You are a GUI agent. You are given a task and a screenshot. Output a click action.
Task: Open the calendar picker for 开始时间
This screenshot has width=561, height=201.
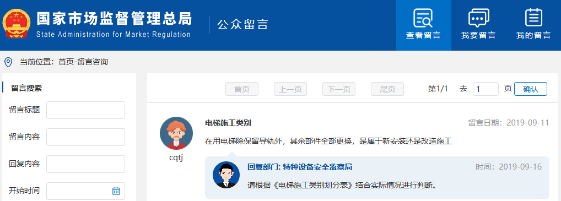click(116, 191)
